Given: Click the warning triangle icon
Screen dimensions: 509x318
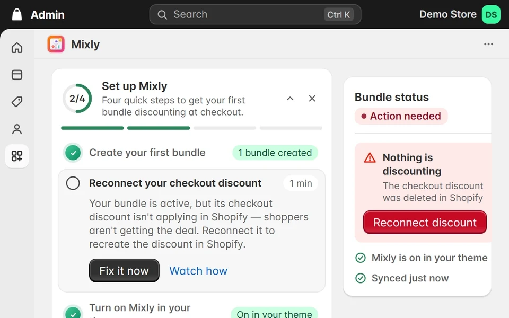Looking at the screenshot, I should (x=370, y=158).
